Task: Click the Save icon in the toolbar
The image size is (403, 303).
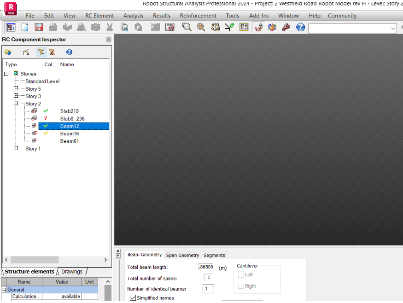Action: point(39,27)
